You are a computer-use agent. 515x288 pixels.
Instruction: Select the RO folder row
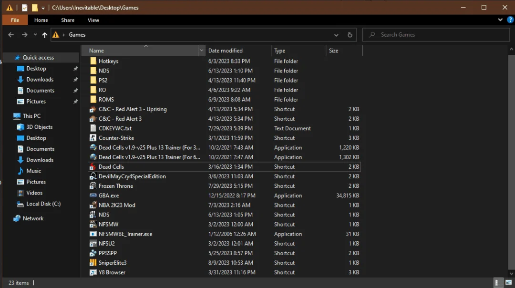pyautogui.click(x=224, y=90)
